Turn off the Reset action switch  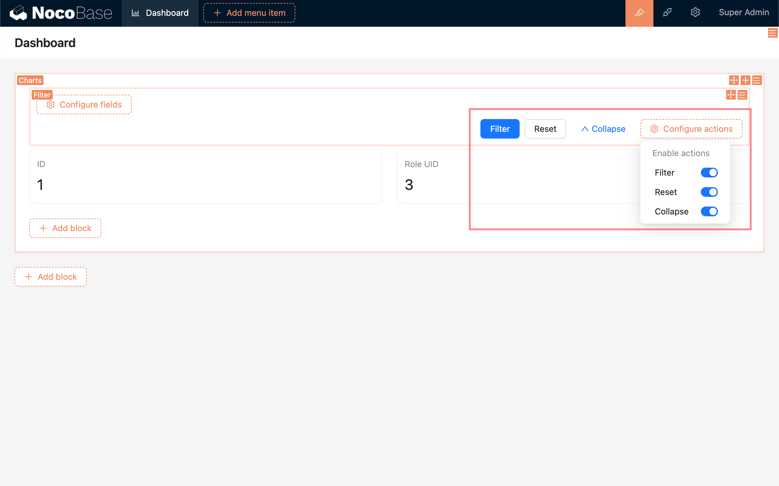coord(709,192)
